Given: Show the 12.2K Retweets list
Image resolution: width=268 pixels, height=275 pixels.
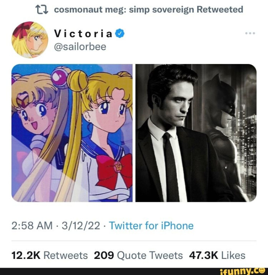Looking at the screenshot, I should pyautogui.click(x=50, y=255).
